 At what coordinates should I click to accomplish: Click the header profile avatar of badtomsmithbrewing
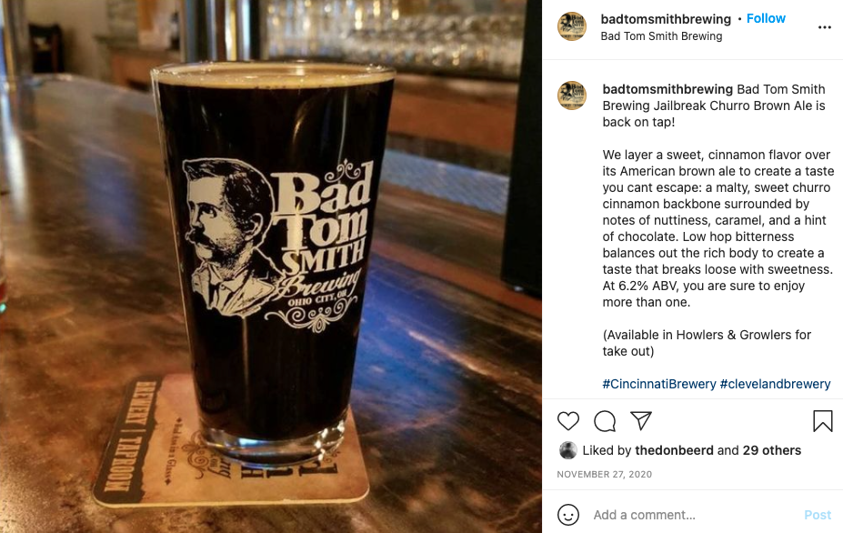coord(571,26)
